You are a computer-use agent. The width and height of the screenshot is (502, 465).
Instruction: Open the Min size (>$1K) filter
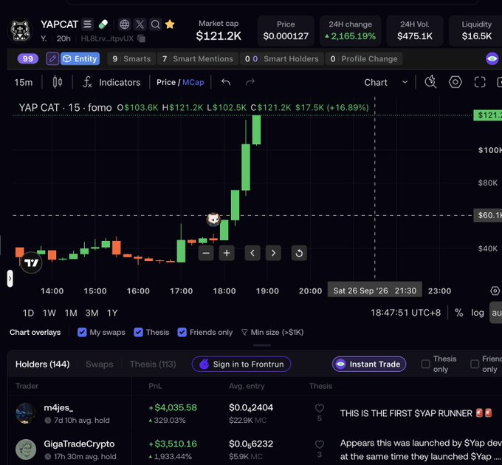point(272,332)
